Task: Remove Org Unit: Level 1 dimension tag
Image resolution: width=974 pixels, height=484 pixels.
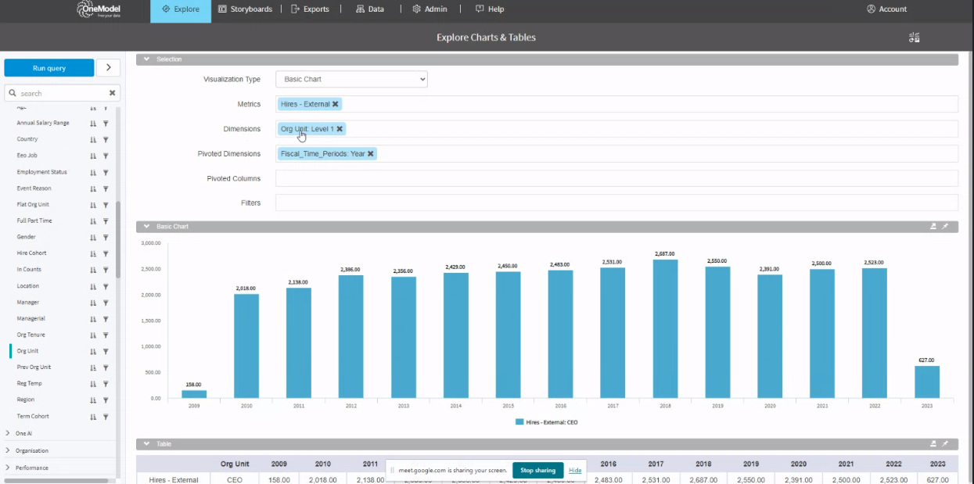Action: [340, 129]
